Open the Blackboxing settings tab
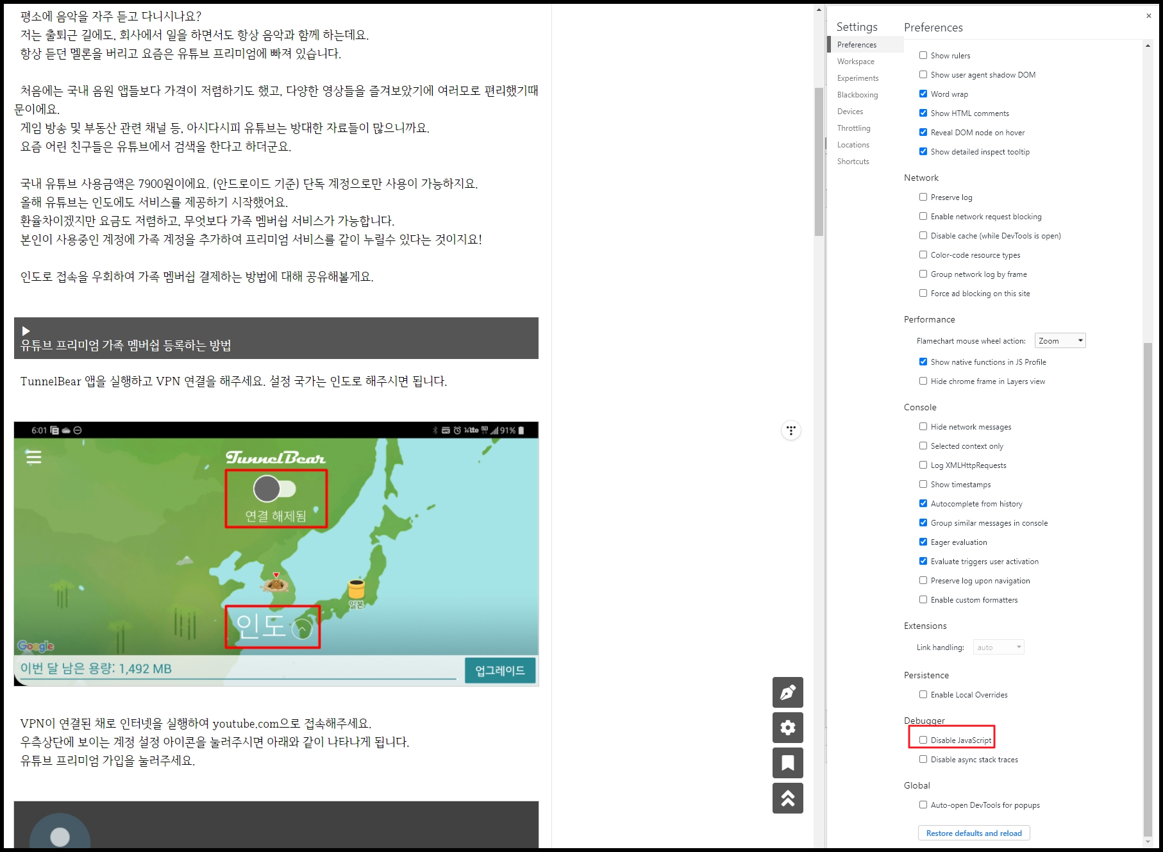This screenshot has width=1163, height=852. pos(857,95)
